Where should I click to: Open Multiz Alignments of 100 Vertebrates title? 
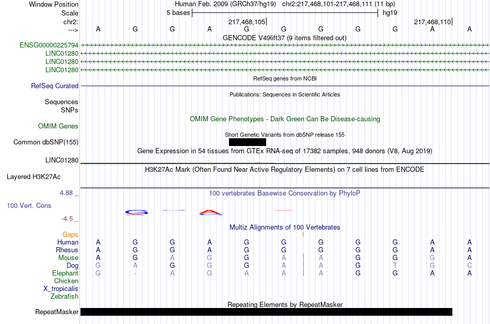pos(285,228)
